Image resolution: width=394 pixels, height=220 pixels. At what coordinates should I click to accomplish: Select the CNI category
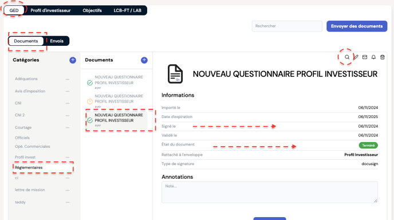(x=18, y=103)
